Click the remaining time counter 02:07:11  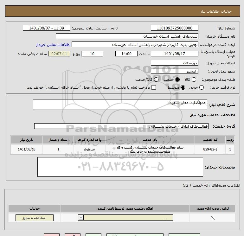tap(59, 54)
